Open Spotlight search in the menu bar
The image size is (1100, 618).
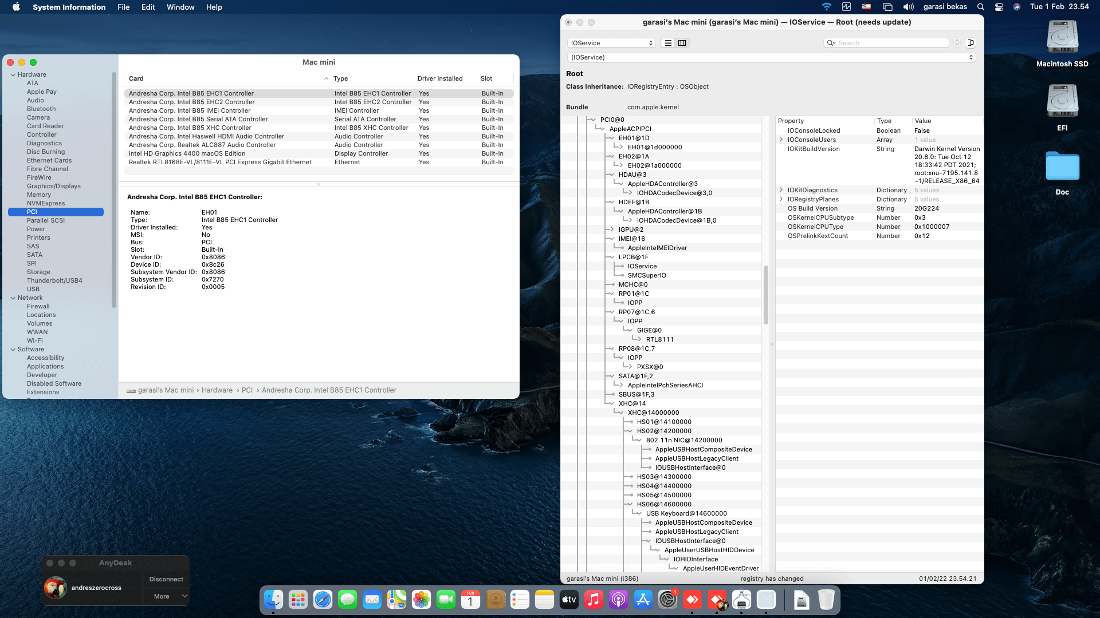tap(980, 7)
